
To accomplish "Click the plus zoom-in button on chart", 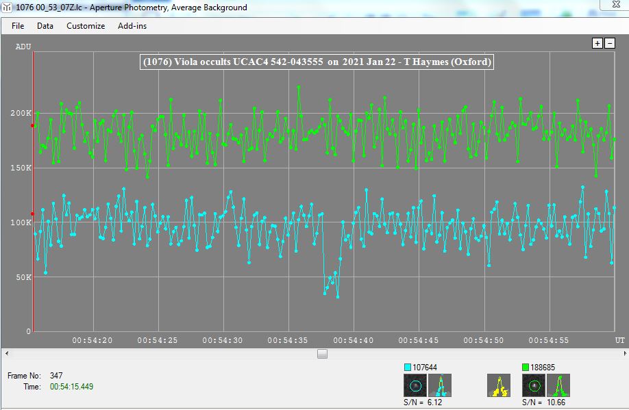I will pyautogui.click(x=597, y=43).
